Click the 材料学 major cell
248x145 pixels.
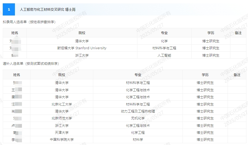pos(138,140)
